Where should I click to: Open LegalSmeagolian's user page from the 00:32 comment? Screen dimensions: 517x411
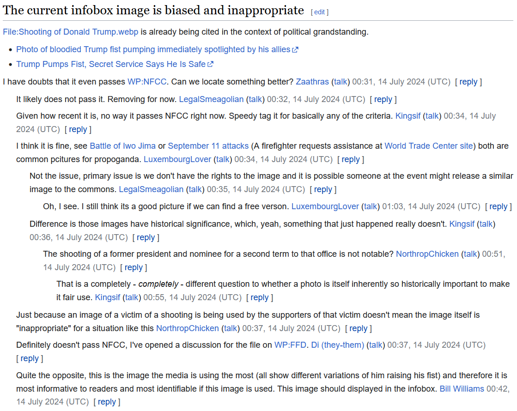coord(211,100)
